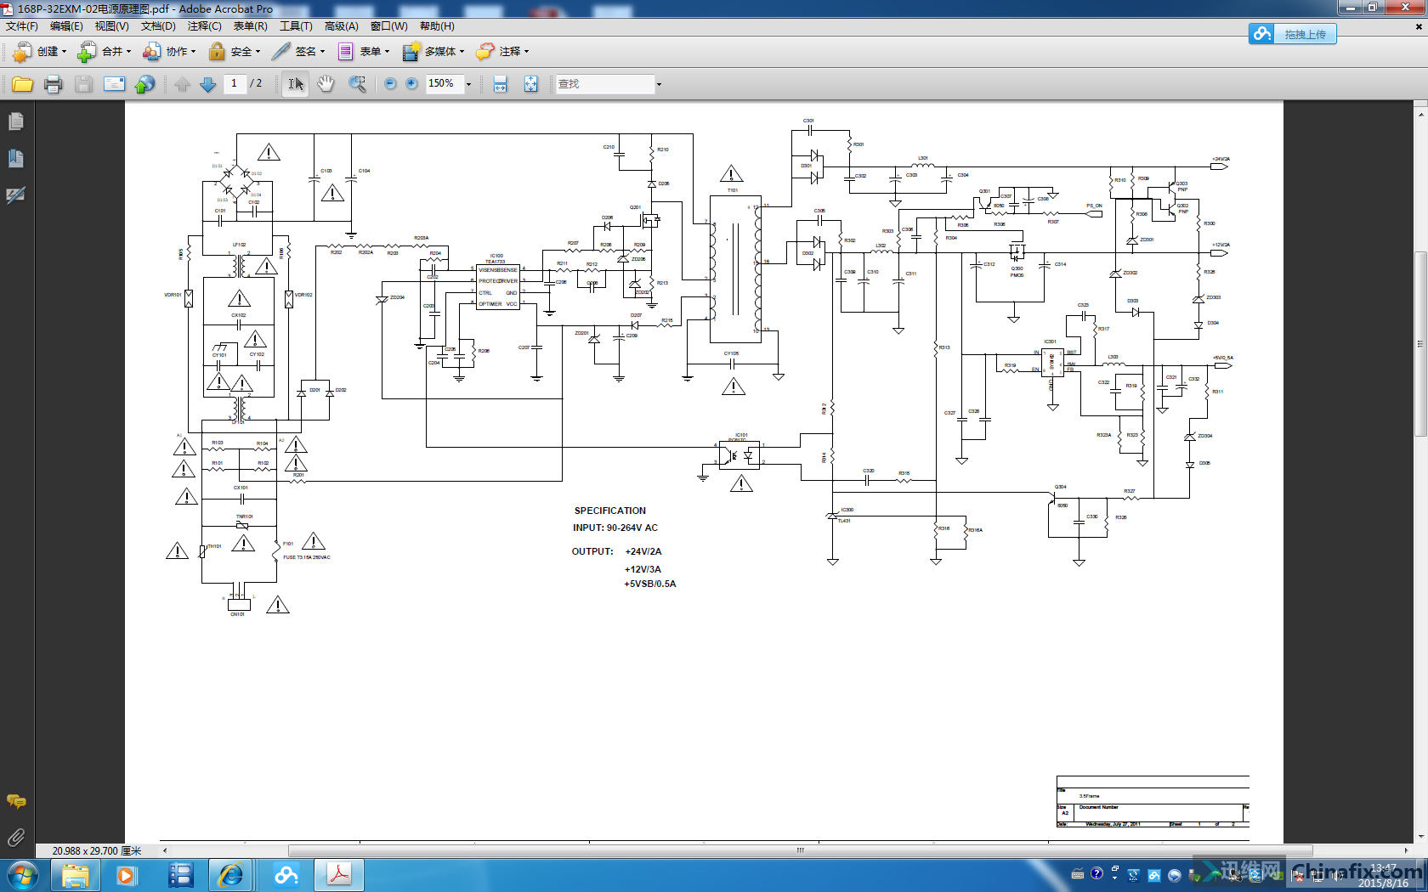Activate the text Select tool

[x=295, y=84]
